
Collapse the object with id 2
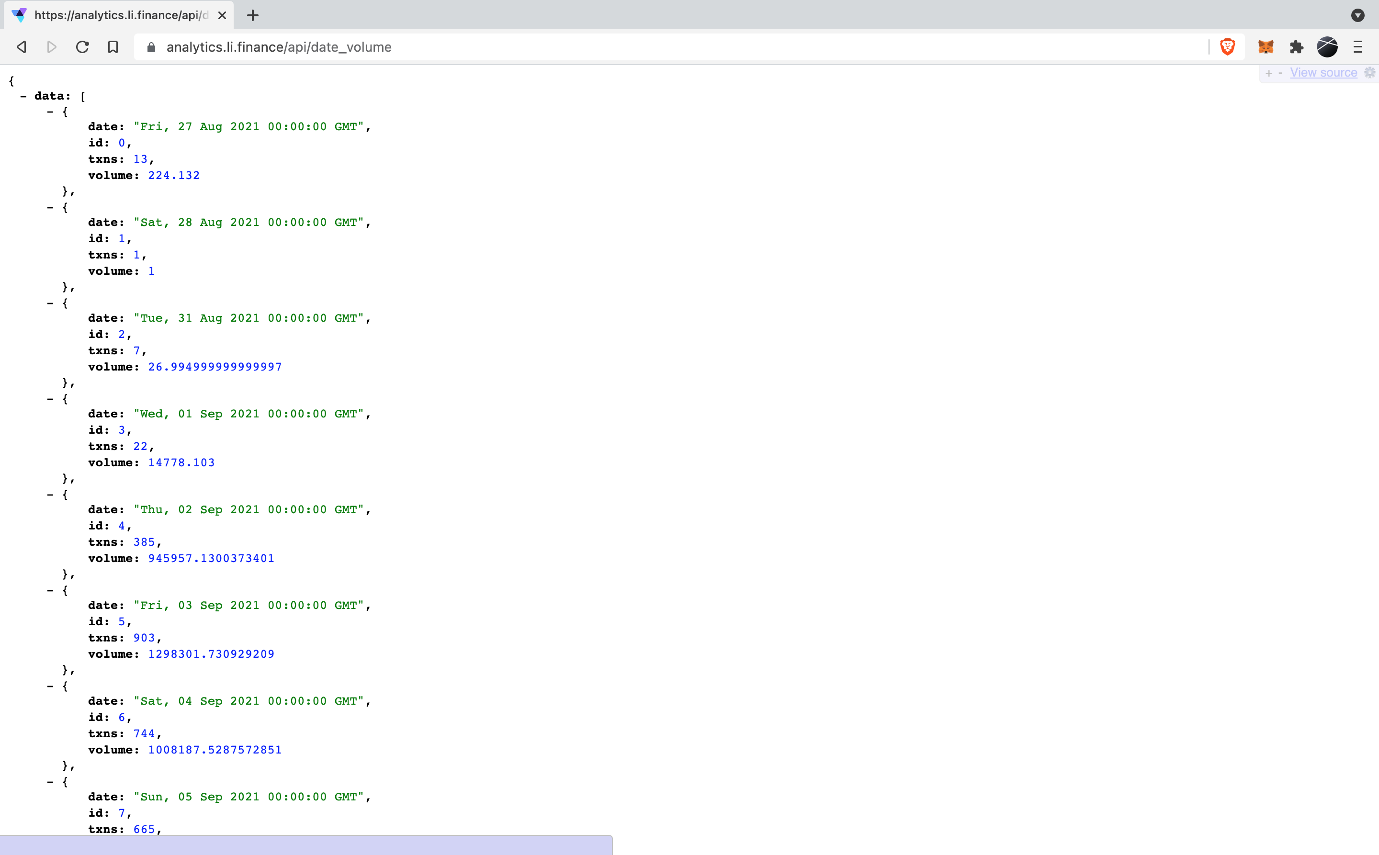pos(50,303)
